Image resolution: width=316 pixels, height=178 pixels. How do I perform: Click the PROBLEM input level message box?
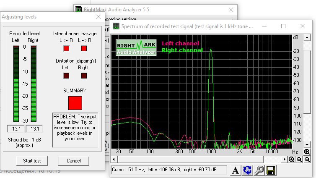(x=75, y=130)
